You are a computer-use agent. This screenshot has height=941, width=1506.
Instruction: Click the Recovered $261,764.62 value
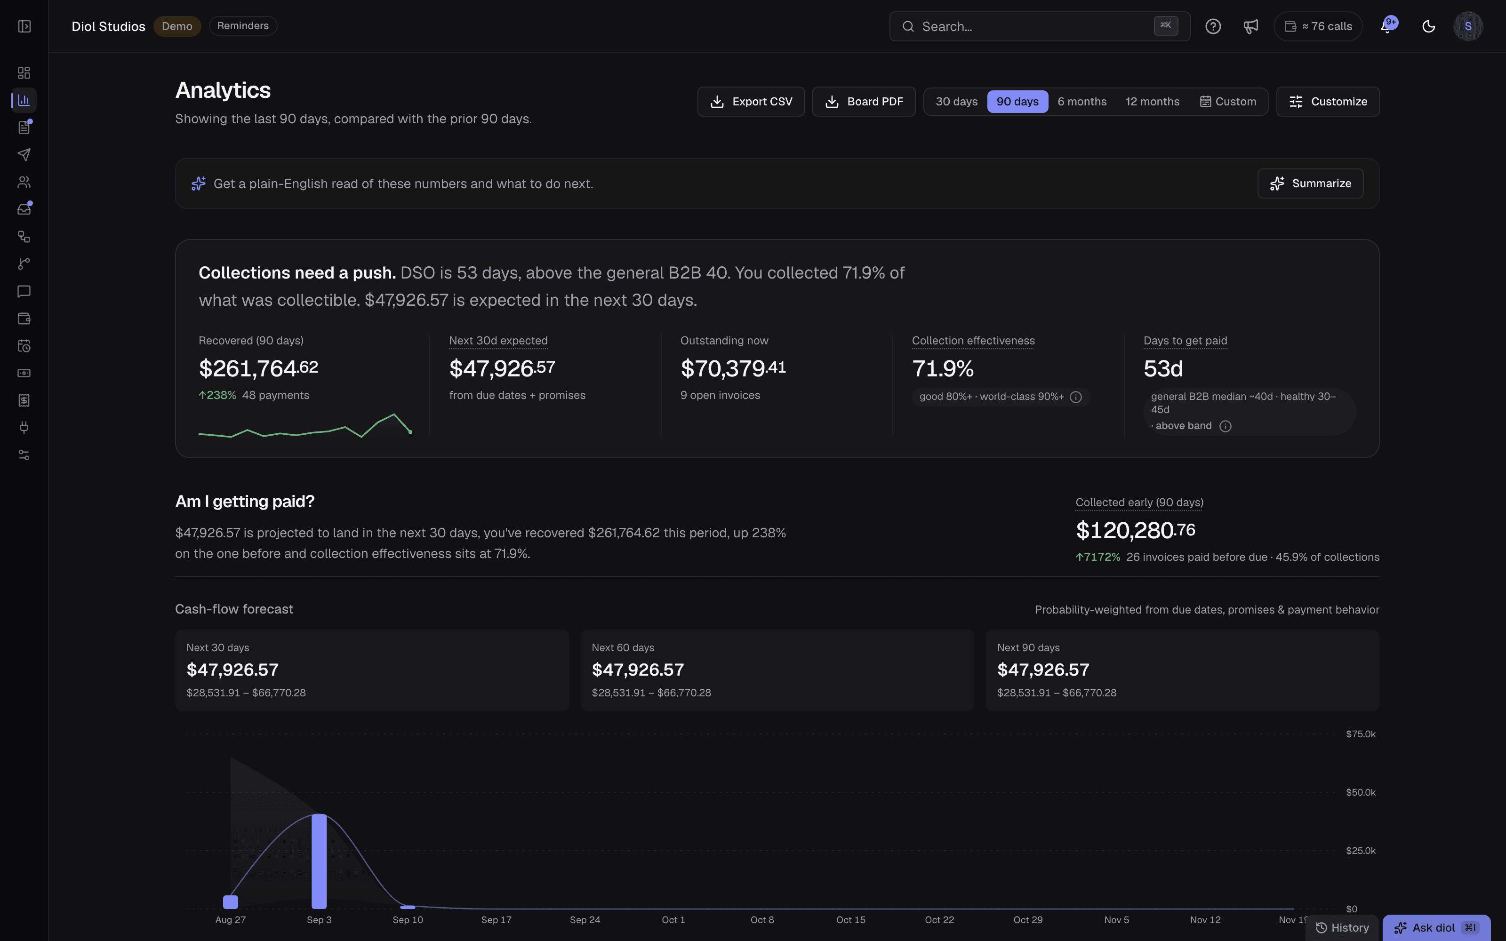click(258, 368)
